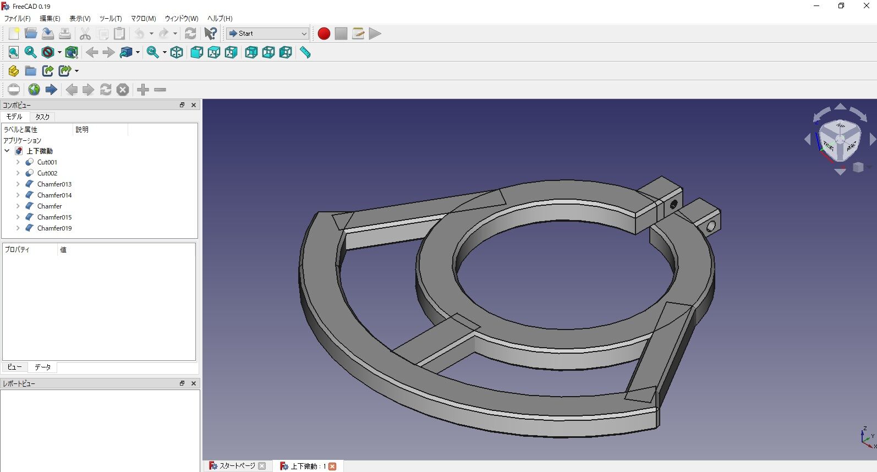Expand the Chamfer019 tree item

click(18, 228)
